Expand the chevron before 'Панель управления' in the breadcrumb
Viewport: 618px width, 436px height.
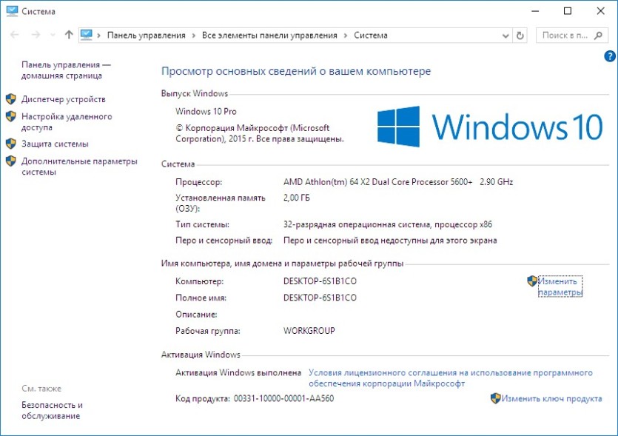click(99, 36)
